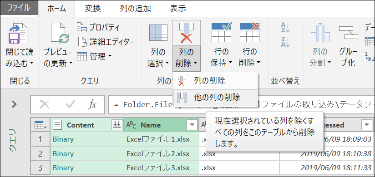This screenshot has height=177, width=375.
Task: Switch to the ホーム tab
Action: click(56, 9)
